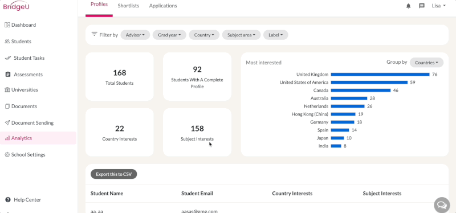Open the messages icon in header
This screenshot has height=213, width=456.
coord(422,6)
